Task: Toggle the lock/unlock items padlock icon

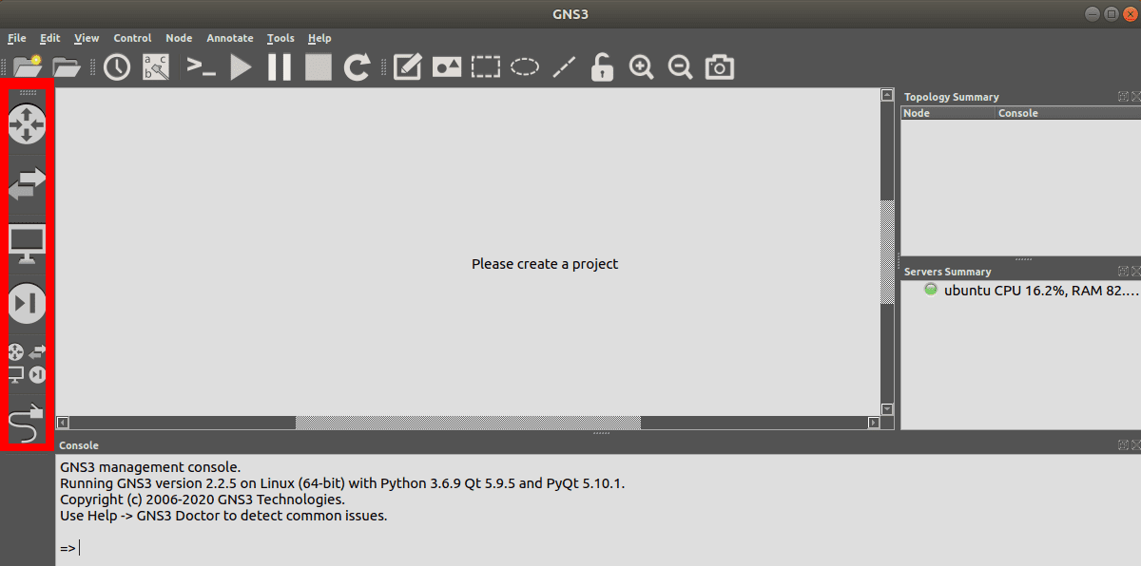Action: pyautogui.click(x=602, y=66)
